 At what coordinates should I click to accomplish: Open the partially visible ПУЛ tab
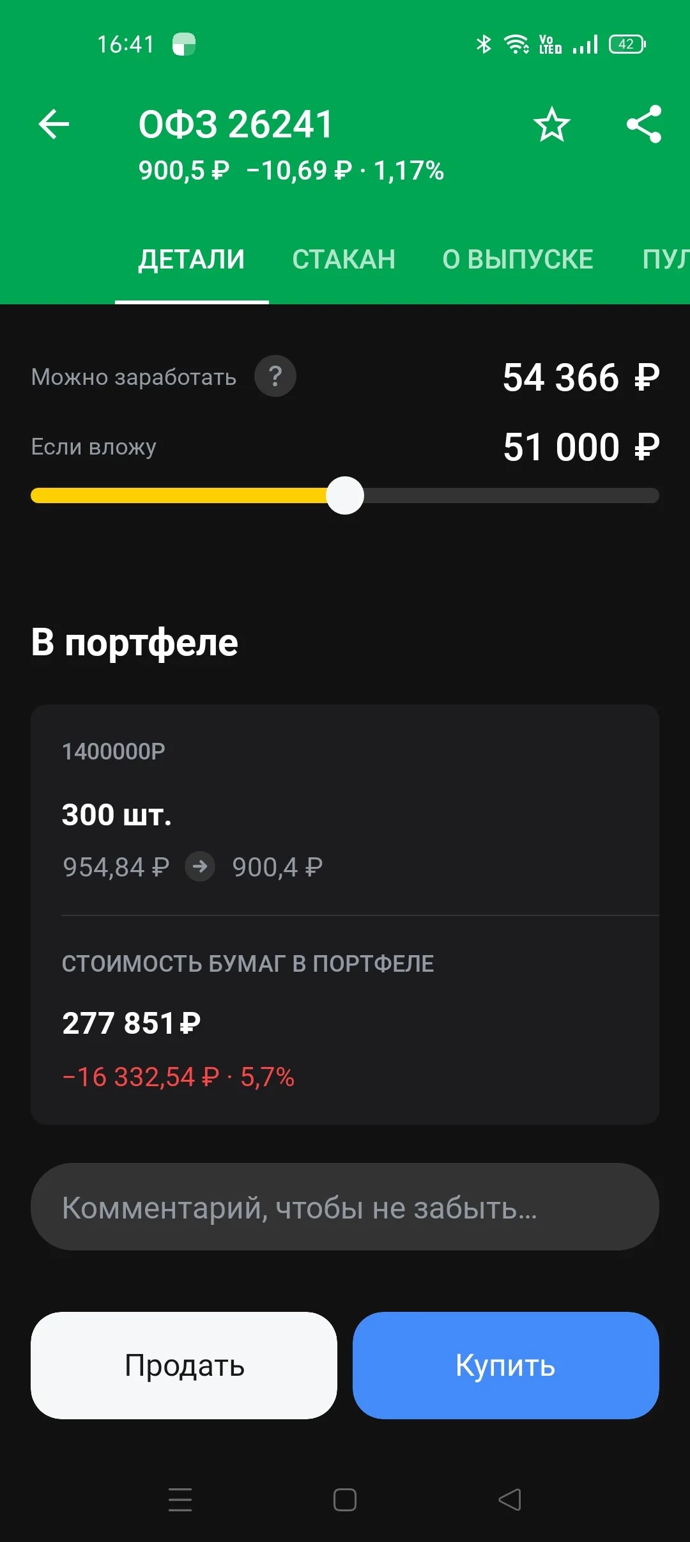(666, 260)
